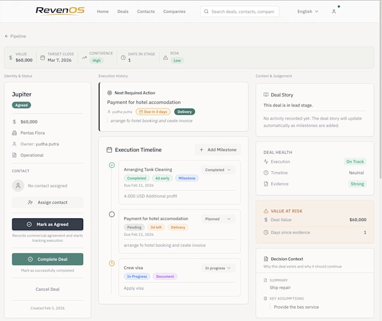Go to the Home menu
382x321 pixels.
103,11
